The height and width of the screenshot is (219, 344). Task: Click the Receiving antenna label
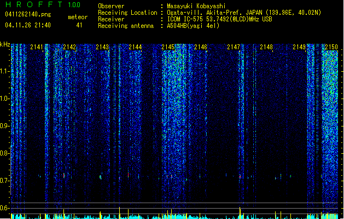tap(126, 26)
